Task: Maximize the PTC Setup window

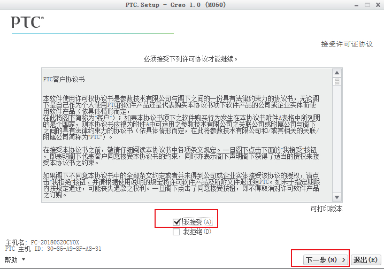Action: 367,5
